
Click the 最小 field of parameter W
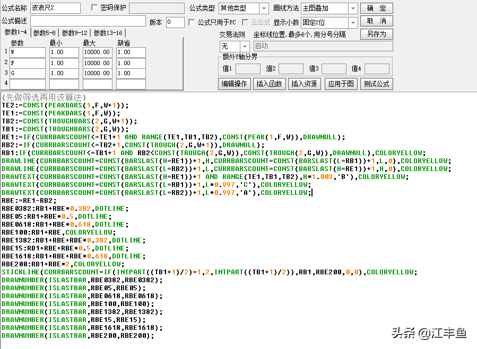coord(64,52)
